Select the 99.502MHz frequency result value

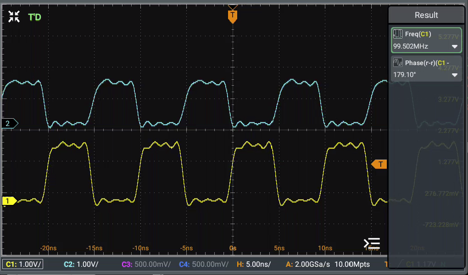[x=411, y=46]
